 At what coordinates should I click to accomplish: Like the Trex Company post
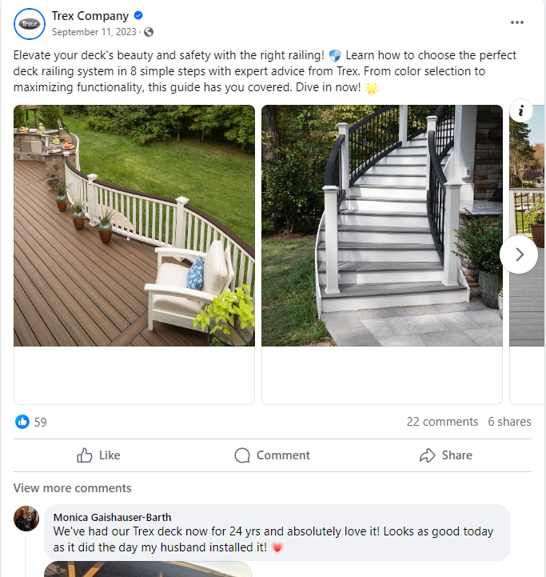pyautogui.click(x=98, y=455)
